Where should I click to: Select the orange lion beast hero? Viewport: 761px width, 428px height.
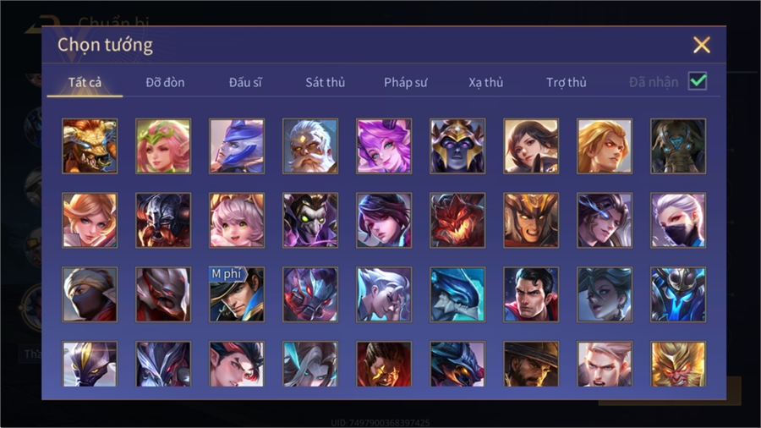click(x=90, y=146)
